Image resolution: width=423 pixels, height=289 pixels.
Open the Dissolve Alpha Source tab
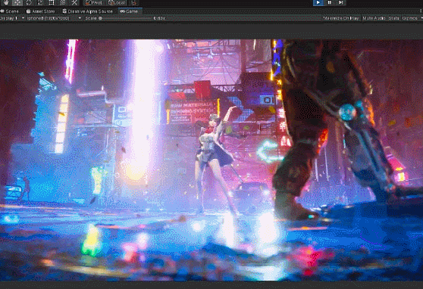(x=88, y=11)
